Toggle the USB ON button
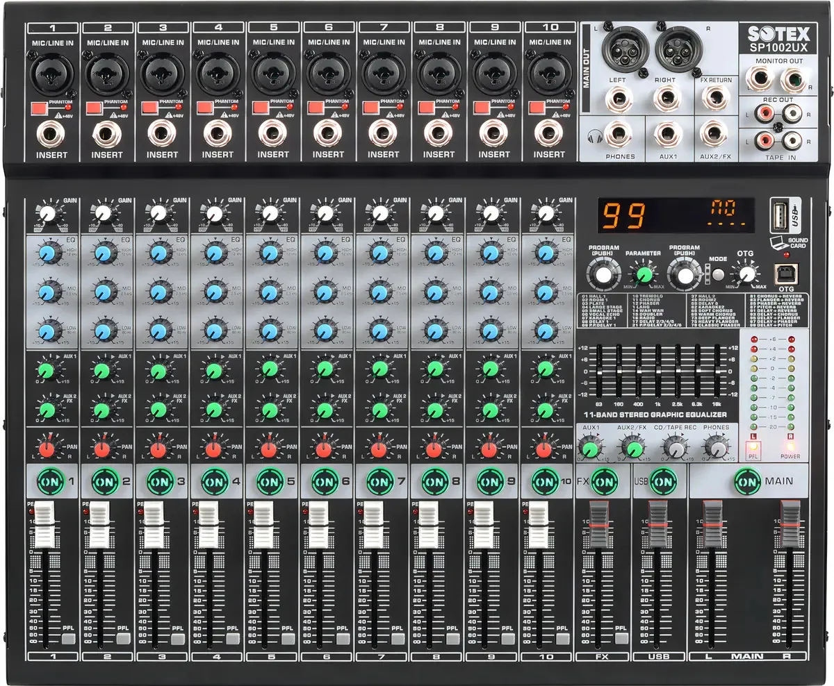 [663, 480]
